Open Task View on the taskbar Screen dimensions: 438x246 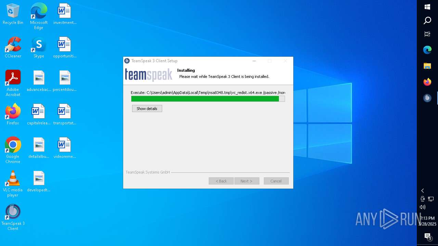tap(427, 34)
